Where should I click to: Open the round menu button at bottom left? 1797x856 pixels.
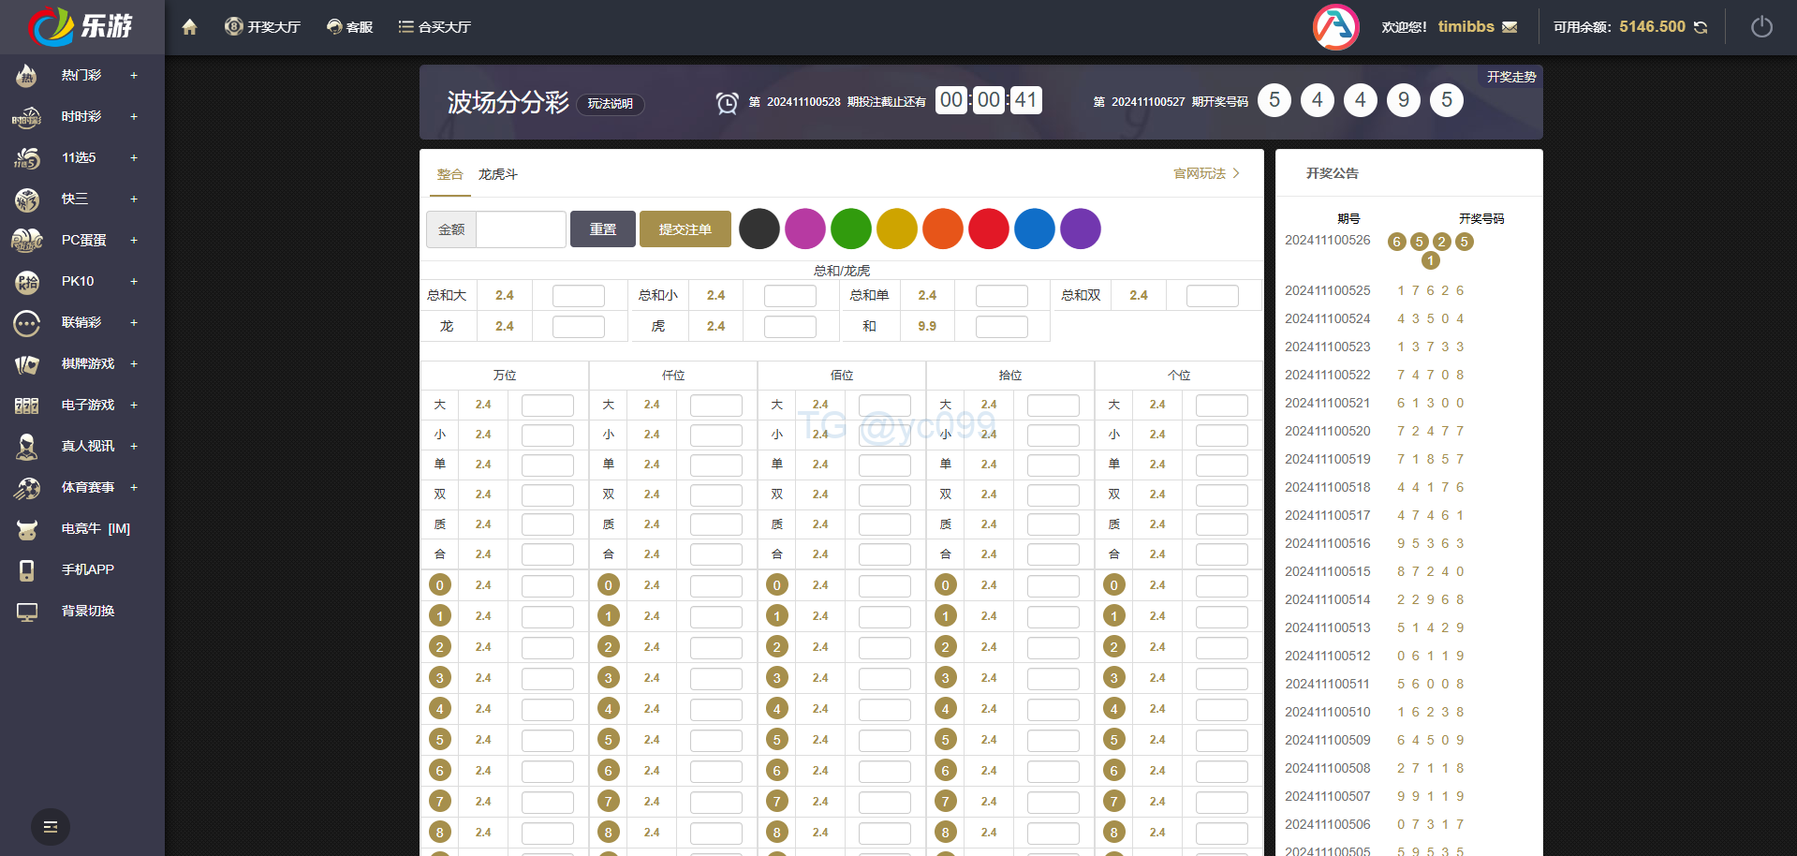point(51,827)
